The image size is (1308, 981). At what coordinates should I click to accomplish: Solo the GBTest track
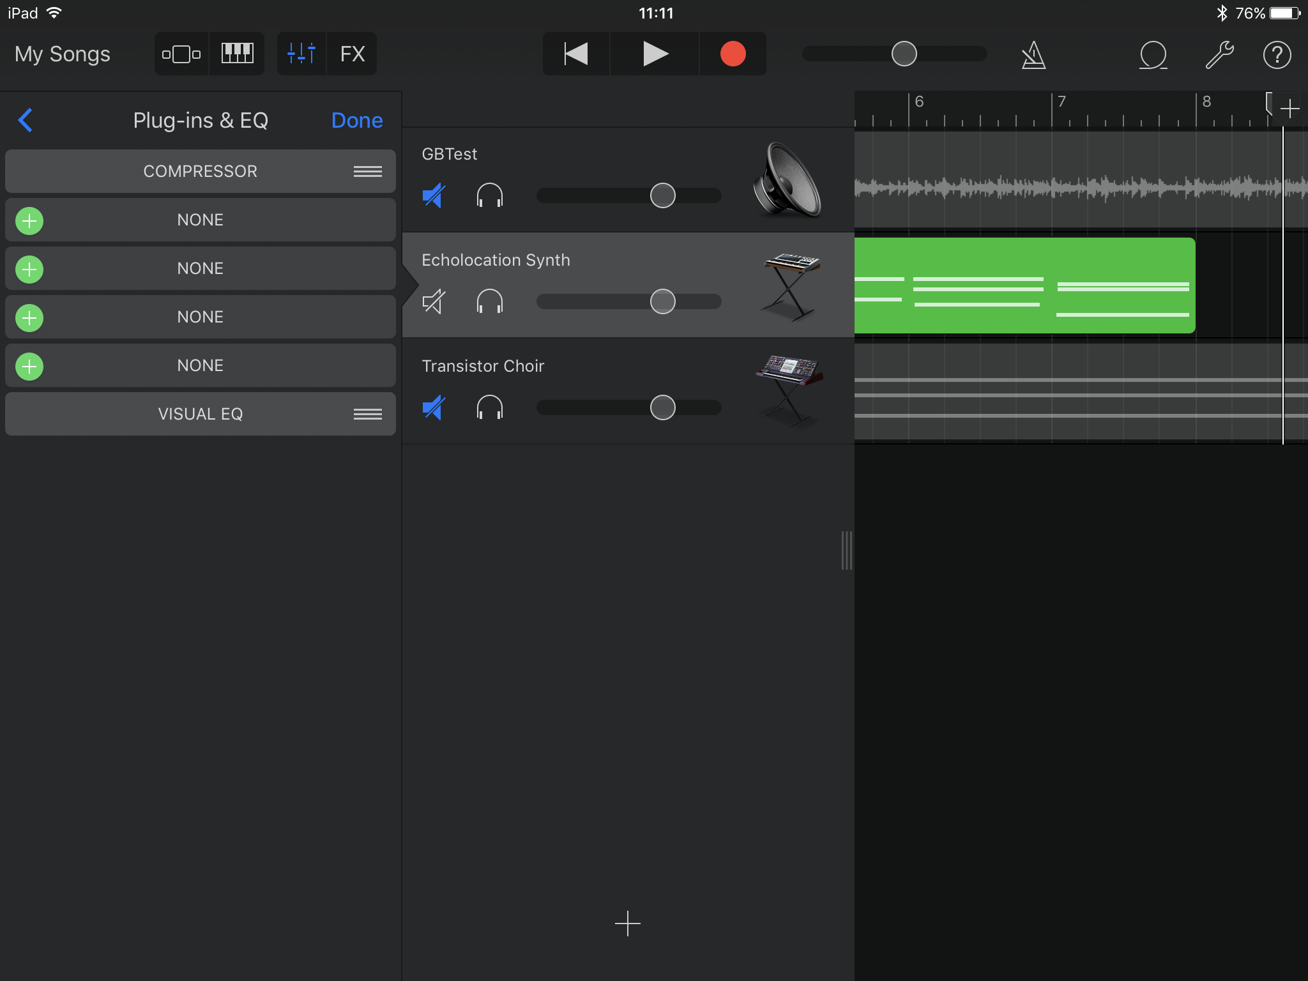point(490,195)
